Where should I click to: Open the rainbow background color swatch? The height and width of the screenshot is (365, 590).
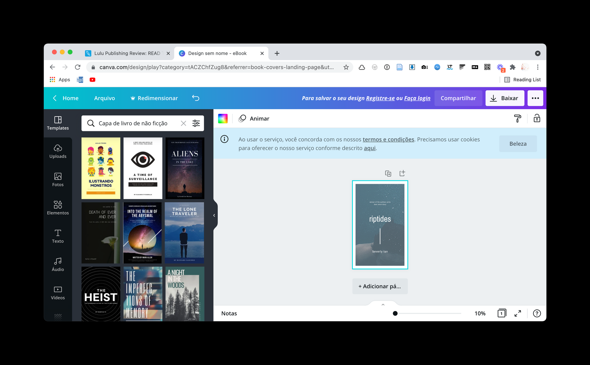pyautogui.click(x=223, y=119)
